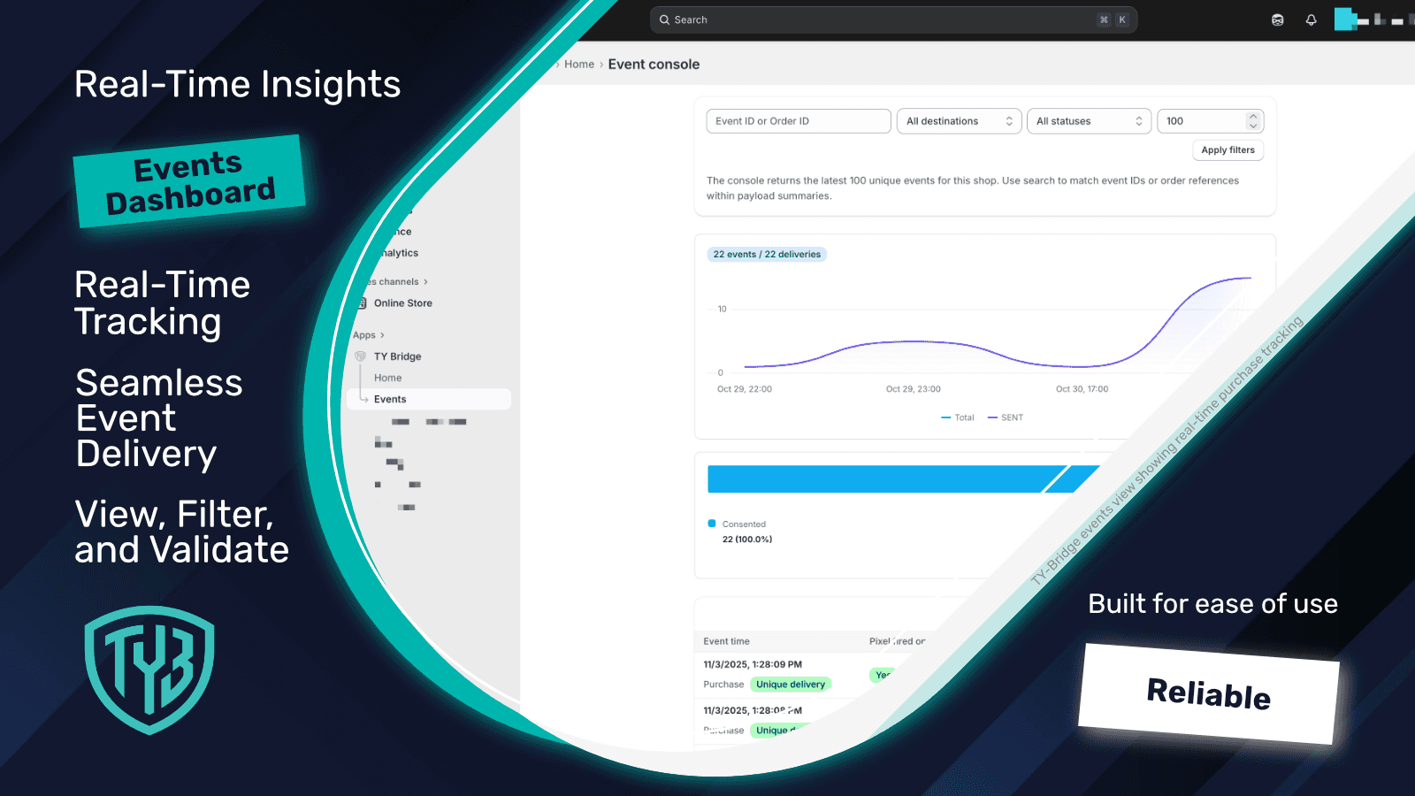
Task: Toggle the Consented legend marker
Action: (x=712, y=523)
